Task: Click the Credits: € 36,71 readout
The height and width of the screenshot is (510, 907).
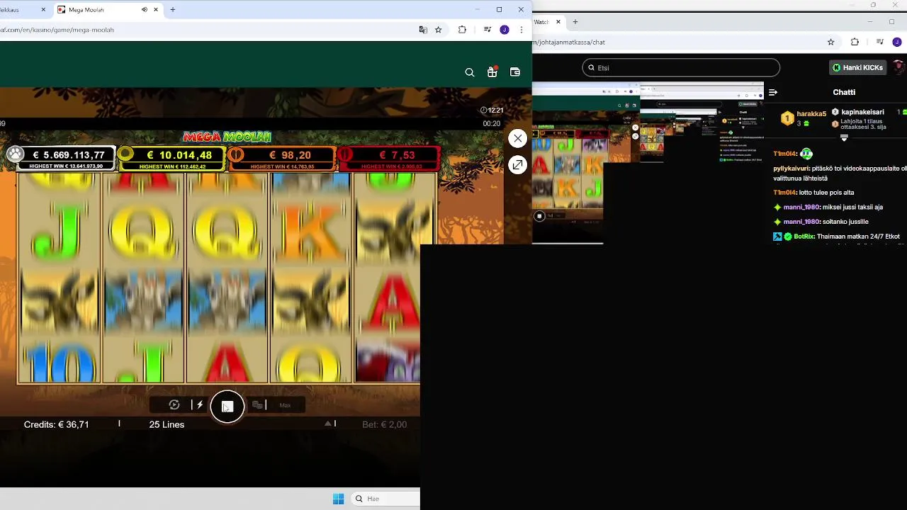Action: 57,424
